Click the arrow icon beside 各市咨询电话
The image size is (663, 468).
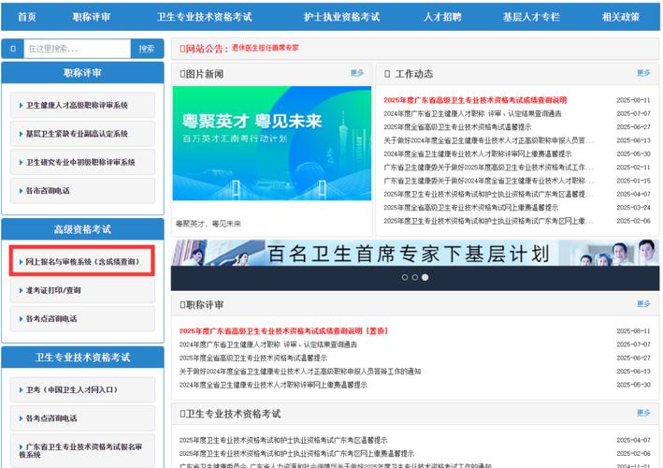[x=21, y=191]
